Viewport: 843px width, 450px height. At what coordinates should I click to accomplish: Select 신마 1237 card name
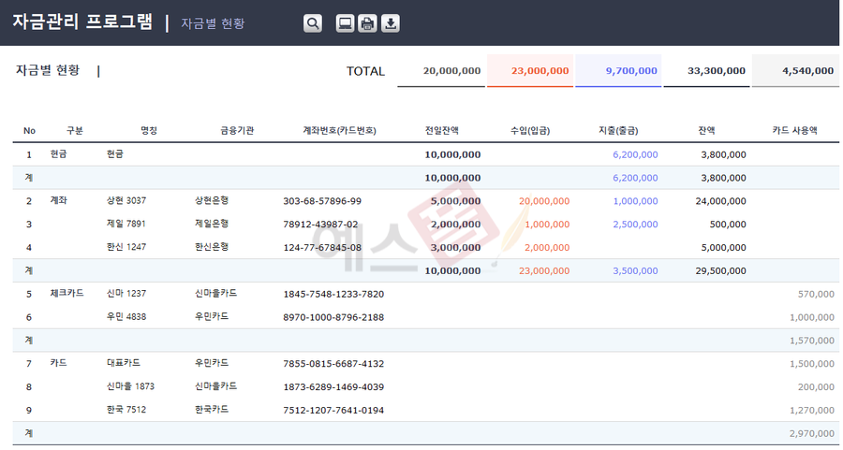(126, 293)
